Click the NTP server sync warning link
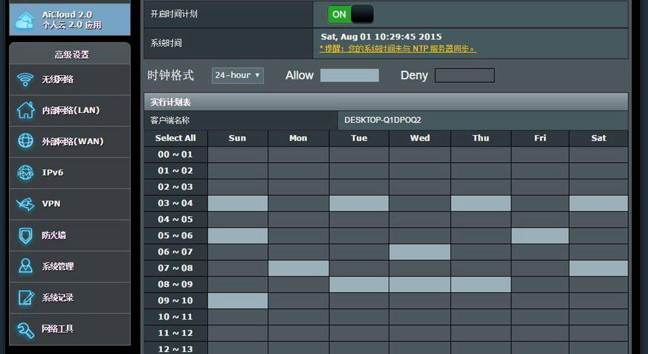 tap(397, 49)
